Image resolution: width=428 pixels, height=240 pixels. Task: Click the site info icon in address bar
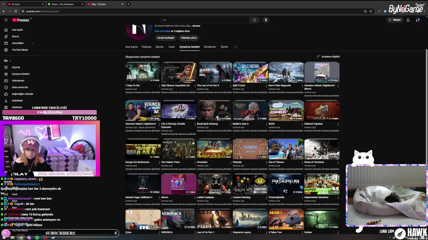coord(23,11)
